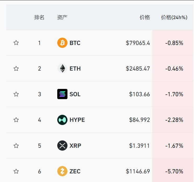Sort by the 排名 column header
This screenshot has width=194, height=182.
coord(39,17)
